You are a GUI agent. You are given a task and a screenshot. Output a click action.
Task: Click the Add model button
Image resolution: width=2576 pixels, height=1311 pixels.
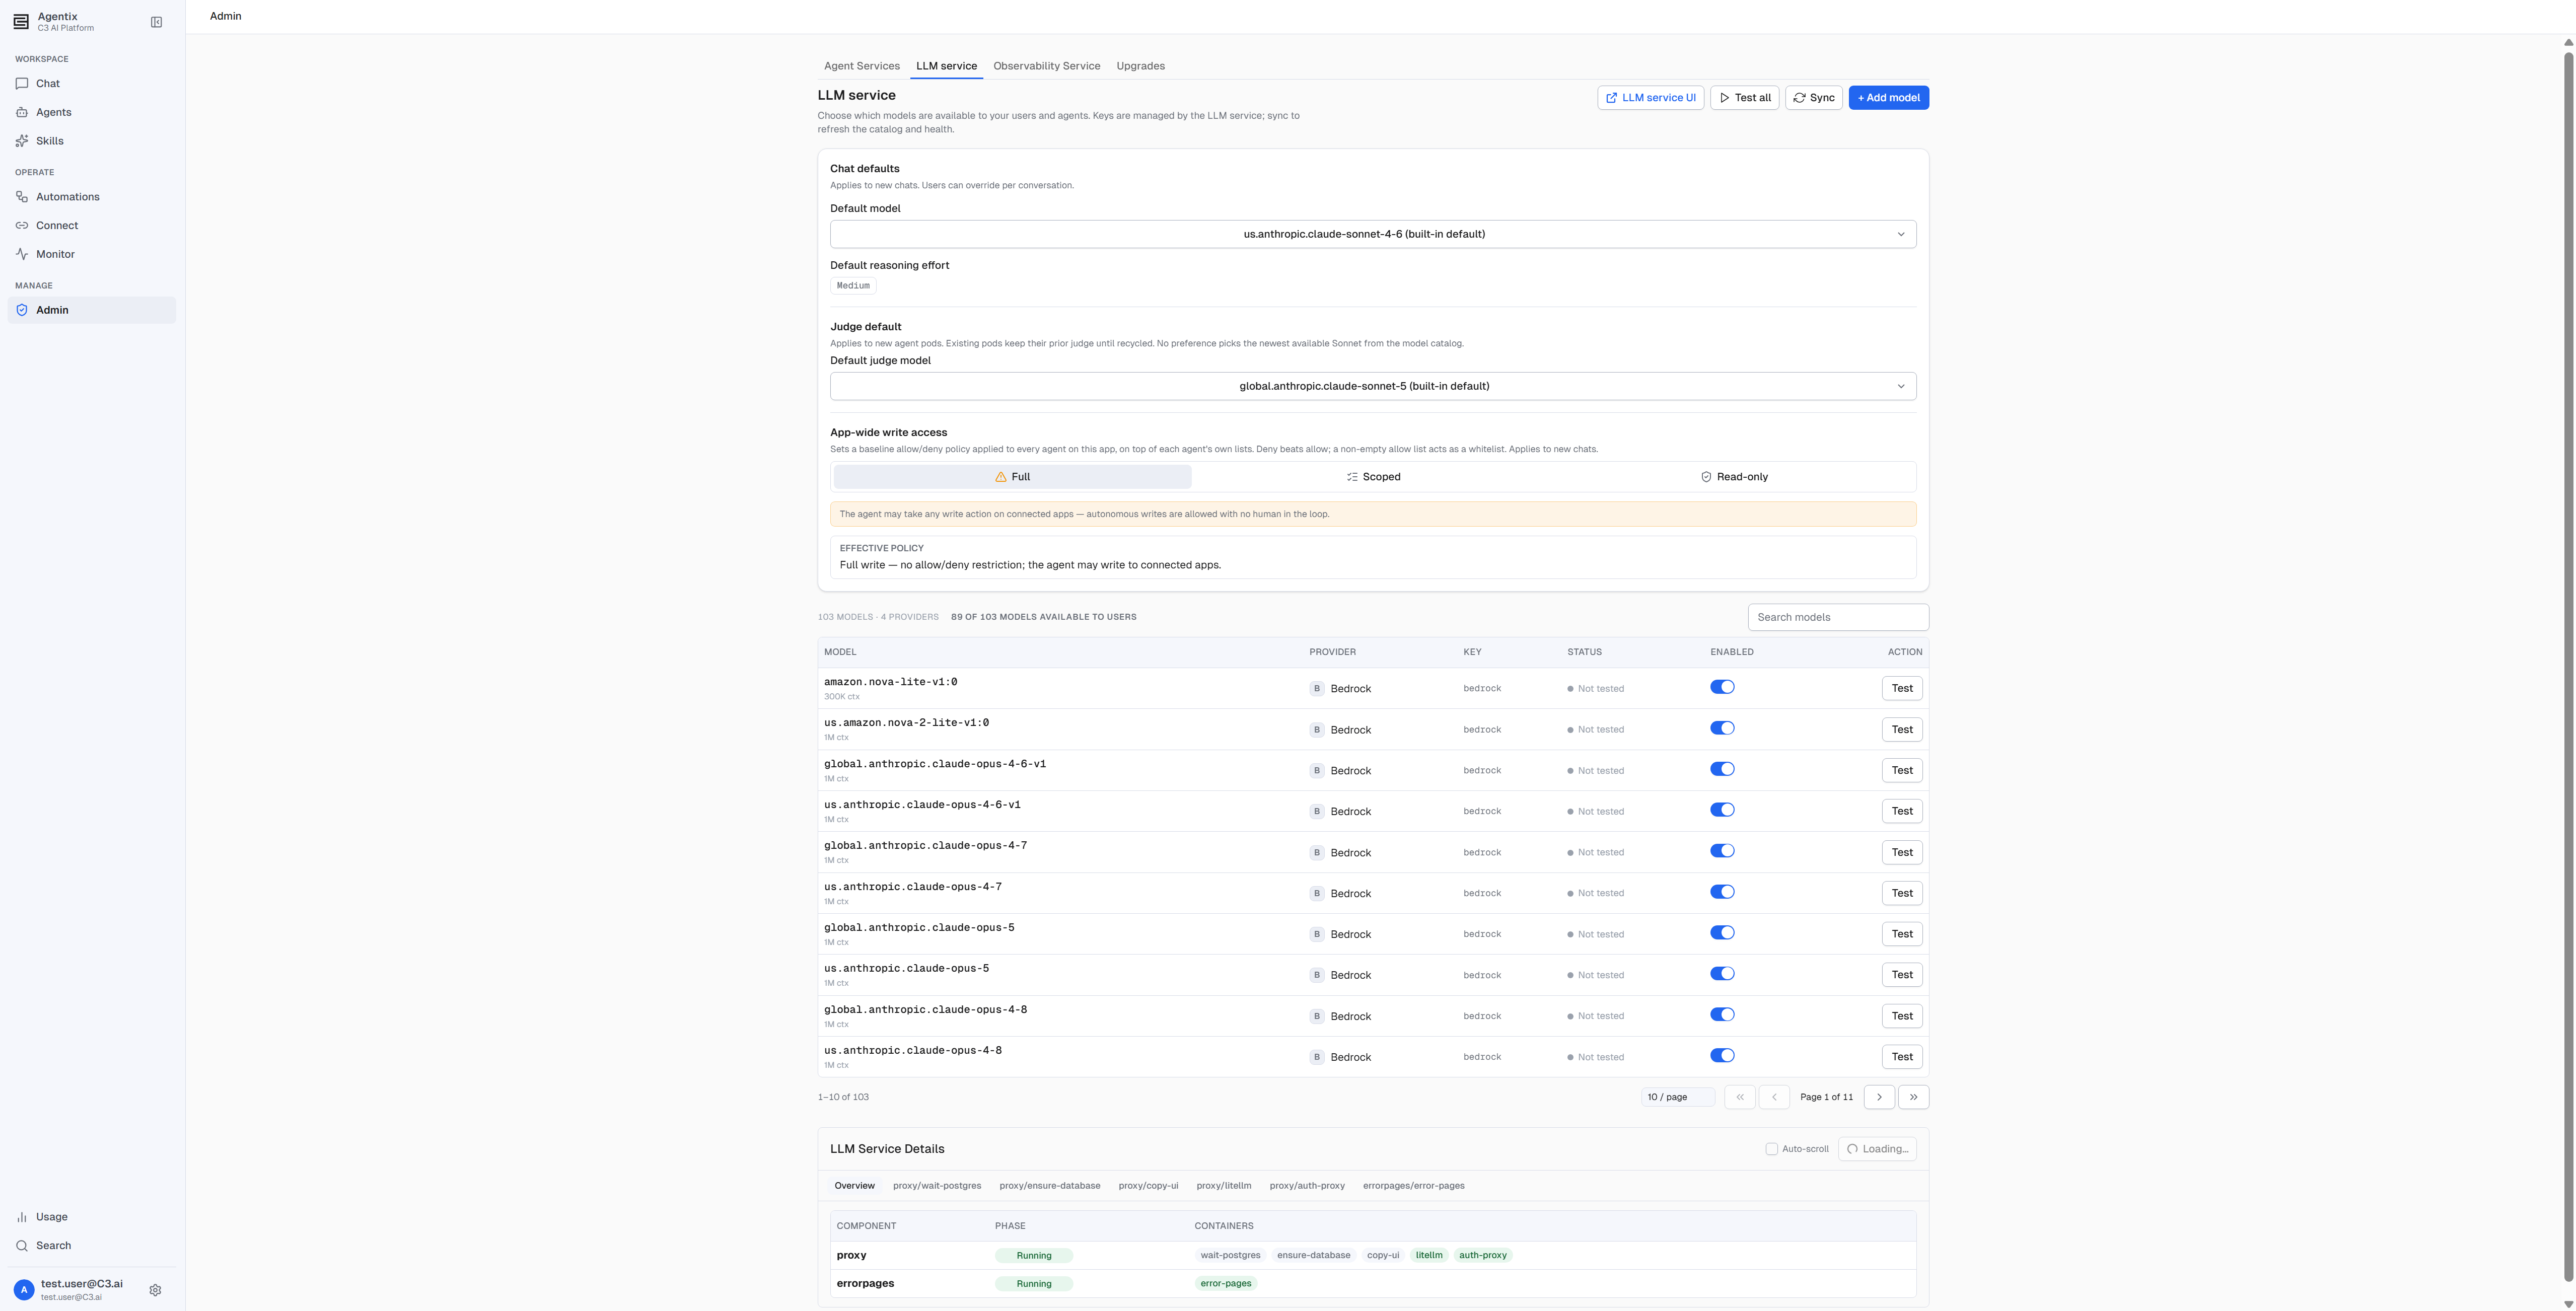[1888, 98]
